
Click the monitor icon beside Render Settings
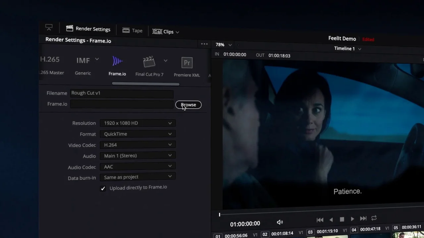(x=49, y=27)
